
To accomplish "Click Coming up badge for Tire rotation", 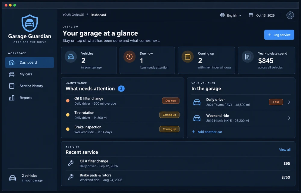I will (169, 115).
